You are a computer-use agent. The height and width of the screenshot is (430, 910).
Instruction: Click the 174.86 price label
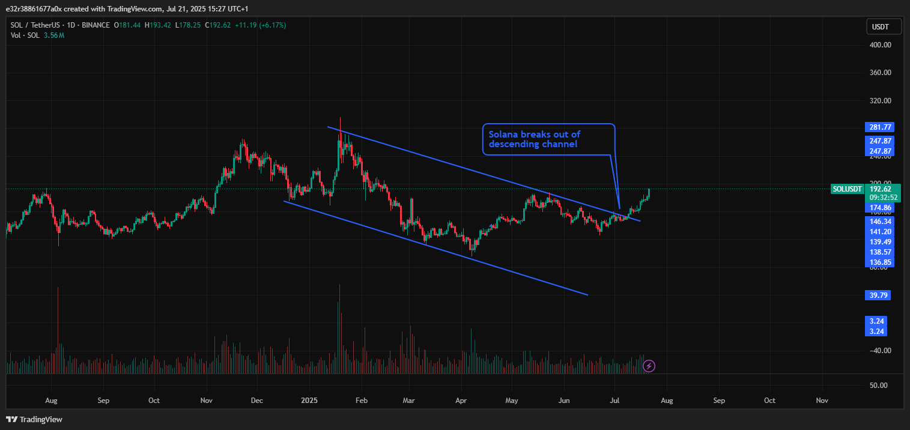[x=879, y=207]
